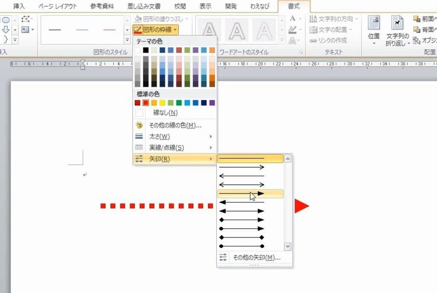Switch to the 校閲 ribbon tab
This screenshot has height=293, width=437.
180,6
